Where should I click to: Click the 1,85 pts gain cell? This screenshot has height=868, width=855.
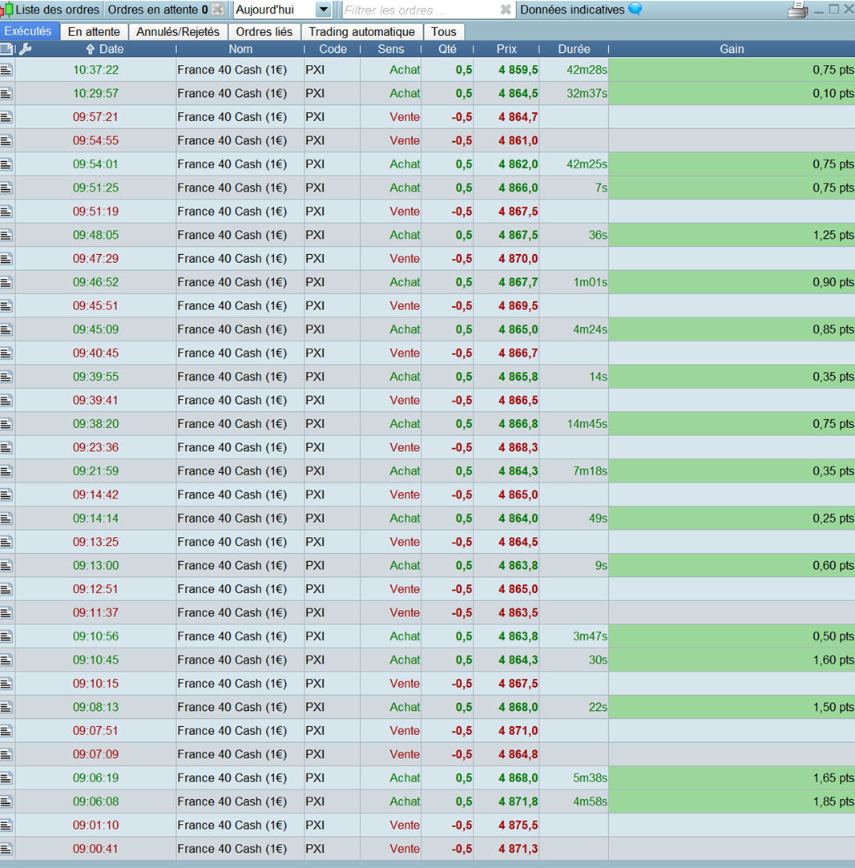click(732, 801)
